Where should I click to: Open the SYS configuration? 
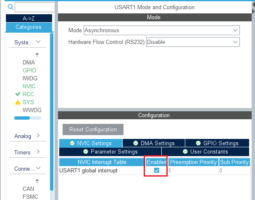tap(28, 102)
